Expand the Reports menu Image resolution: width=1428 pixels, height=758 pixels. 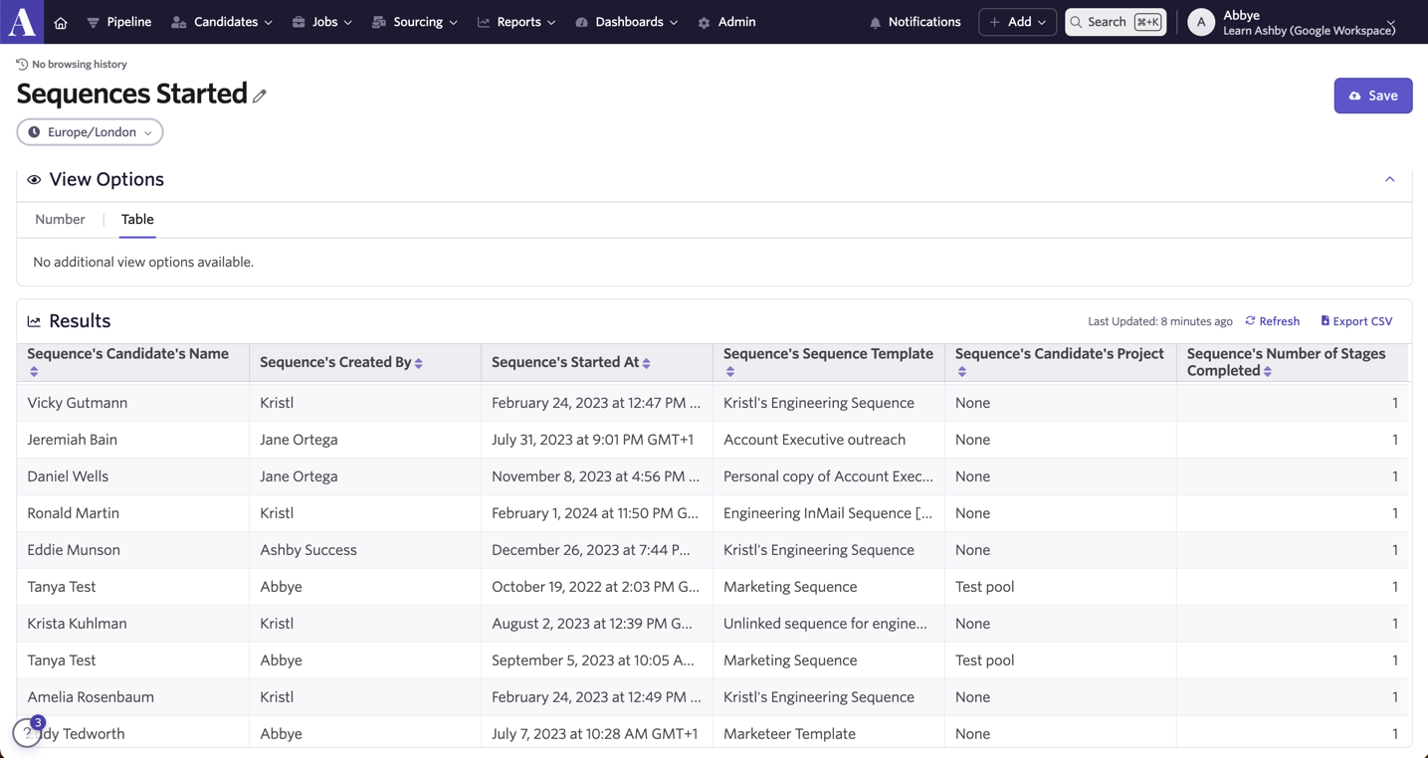point(516,22)
